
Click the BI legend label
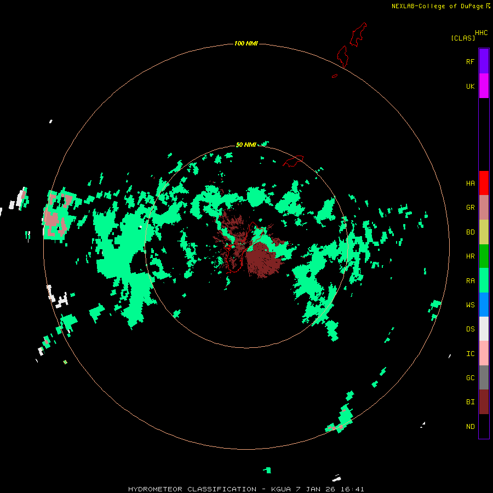(470, 402)
